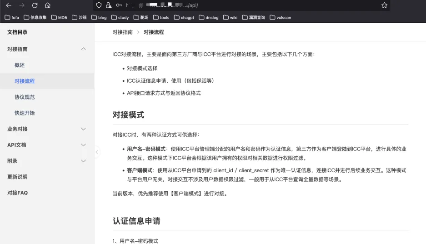Click the line 当前版本，优先推荐使用【客户端模式】
The height and width of the screenshot is (244, 426).
point(170,194)
